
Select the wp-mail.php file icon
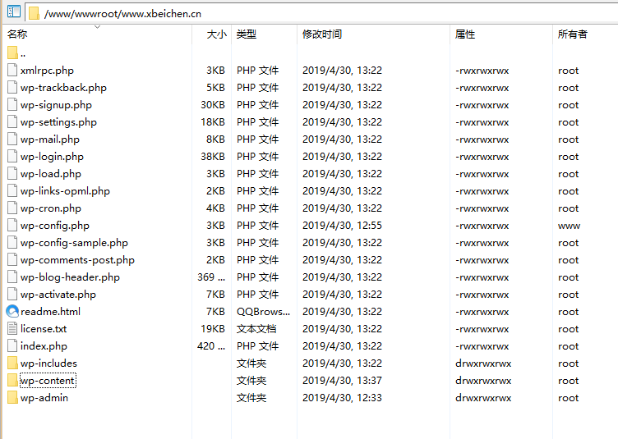[12, 139]
